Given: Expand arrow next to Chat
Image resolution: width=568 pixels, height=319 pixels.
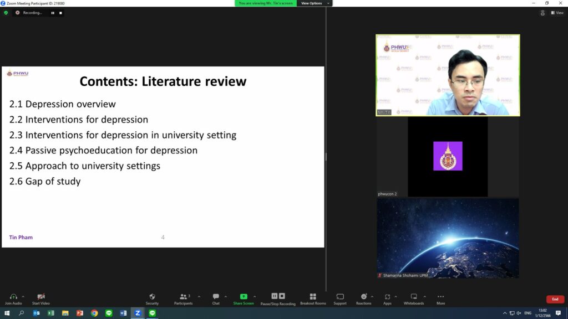Looking at the screenshot, I should pos(226,297).
